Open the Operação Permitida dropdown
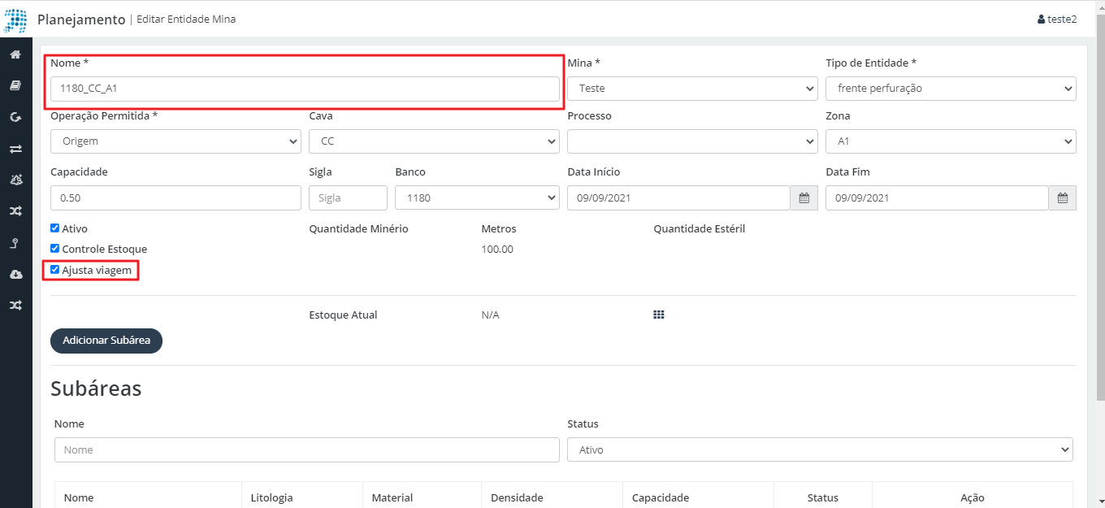 (x=175, y=141)
